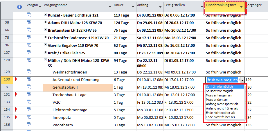The width and height of the screenshot is (268, 131).
Task: Expand the Künzel - Bauer Lichthaus 121 group
Action: (x=46, y=15)
